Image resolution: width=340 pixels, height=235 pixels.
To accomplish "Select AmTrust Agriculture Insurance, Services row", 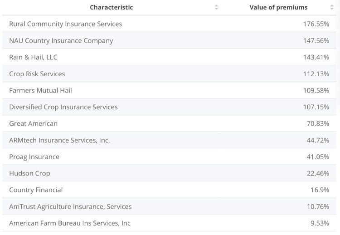I will pyautogui.click(x=70, y=206).
